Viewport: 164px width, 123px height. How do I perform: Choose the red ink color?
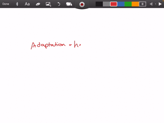tap(113, 4)
